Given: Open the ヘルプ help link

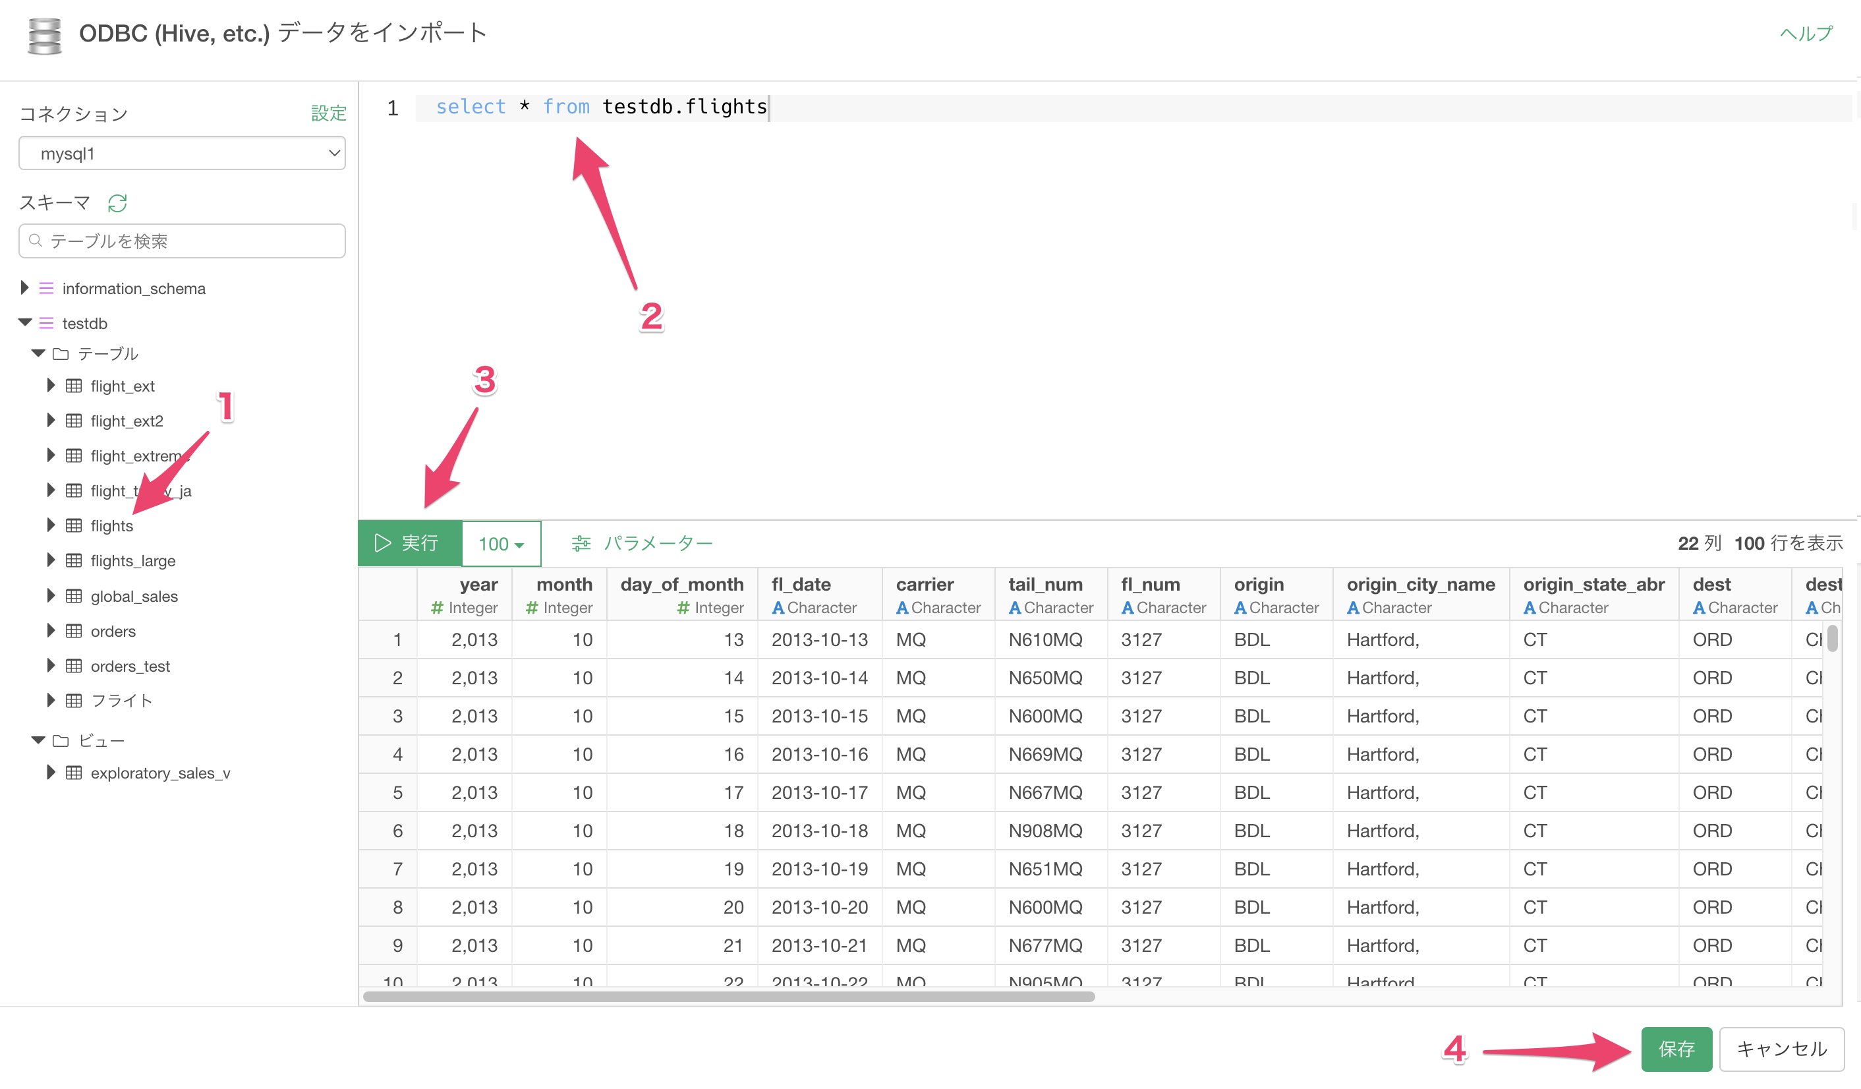Looking at the screenshot, I should point(1806,33).
